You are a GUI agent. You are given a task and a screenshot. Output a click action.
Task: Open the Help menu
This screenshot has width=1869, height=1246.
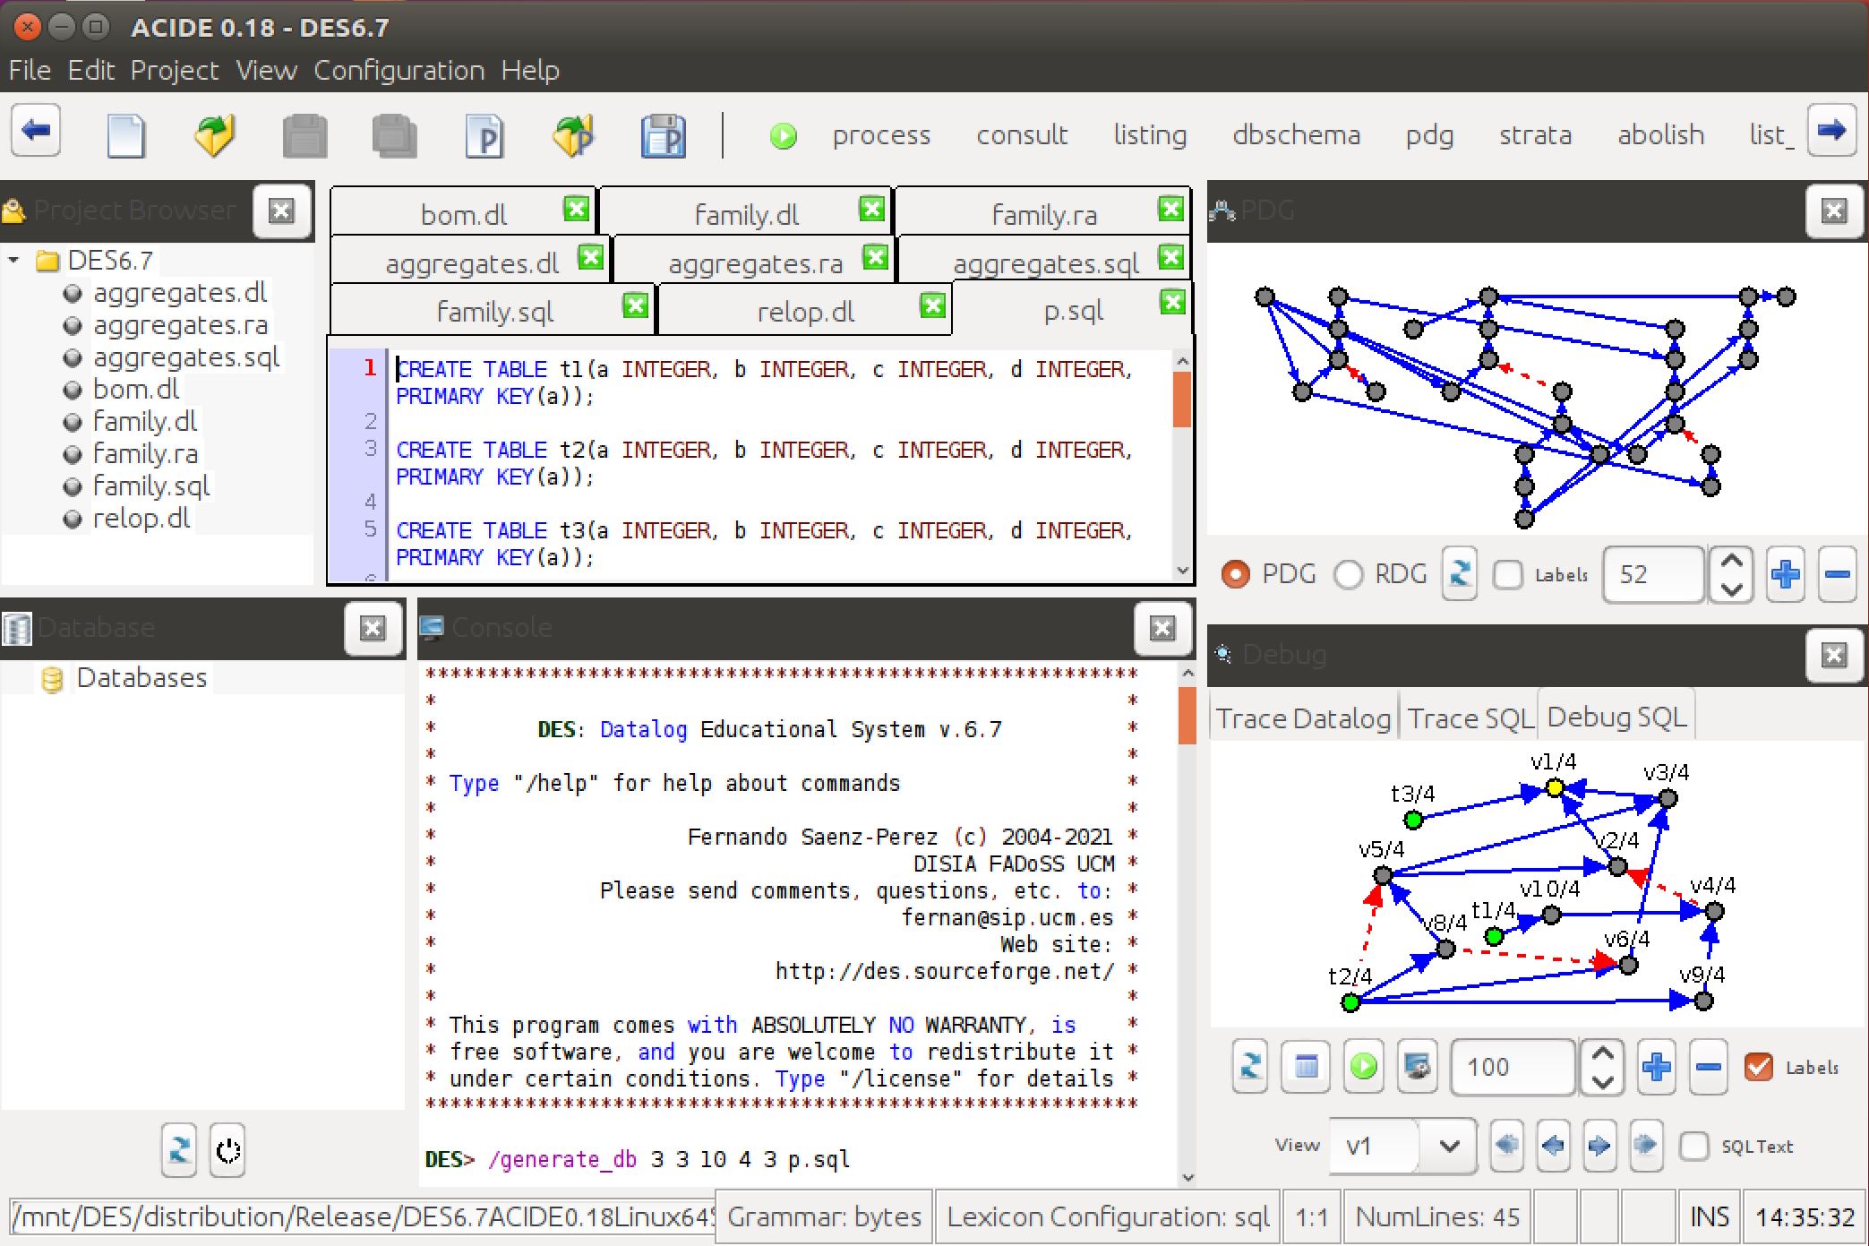(530, 70)
